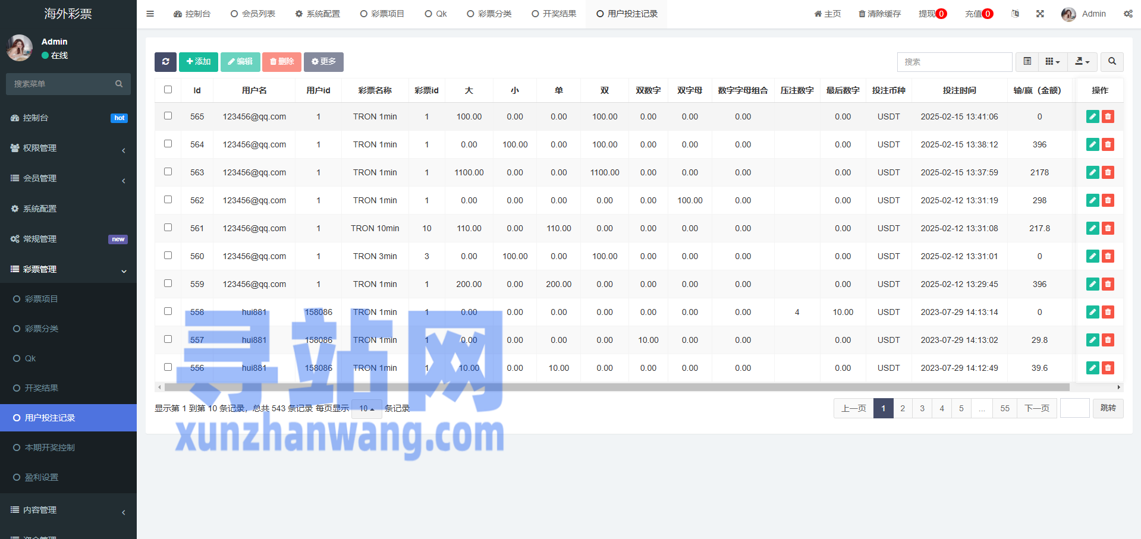Collapse 彩票管理 menu in sidebar

(x=68, y=269)
